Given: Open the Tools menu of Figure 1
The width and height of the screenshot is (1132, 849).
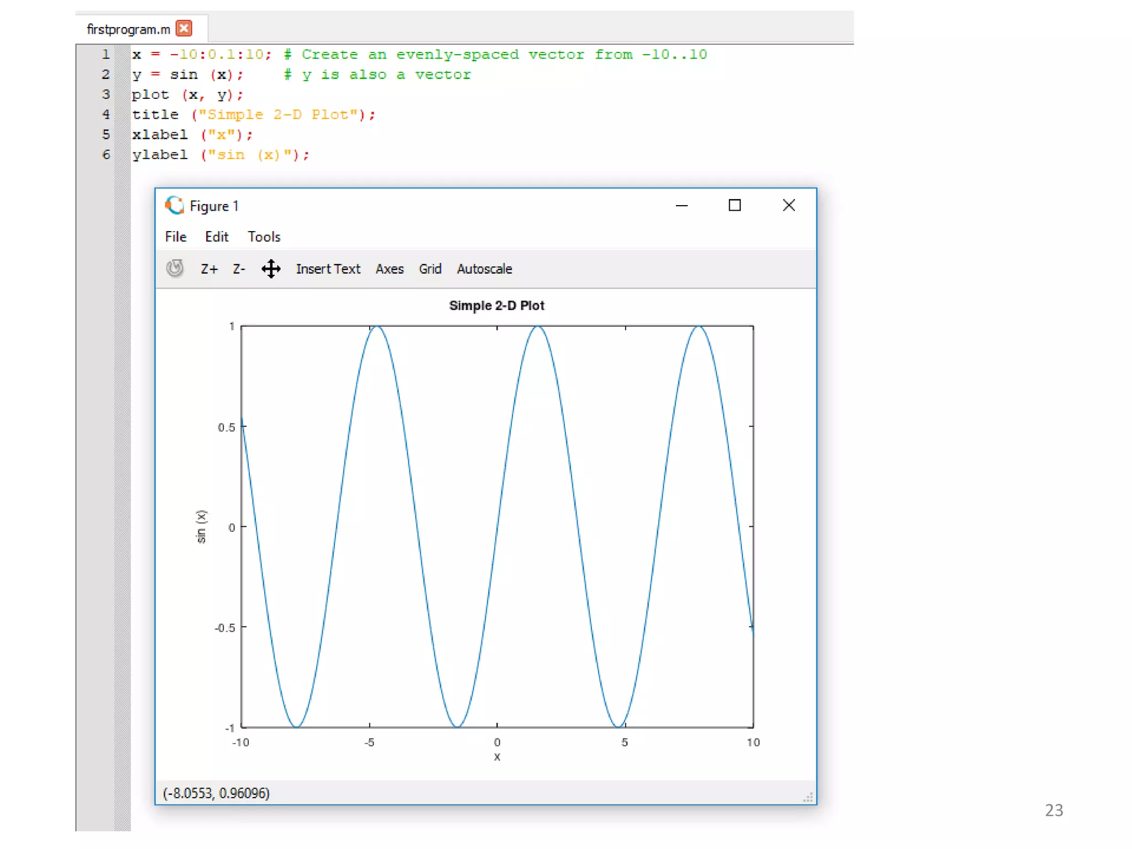Looking at the screenshot, I should coord(264,237).
